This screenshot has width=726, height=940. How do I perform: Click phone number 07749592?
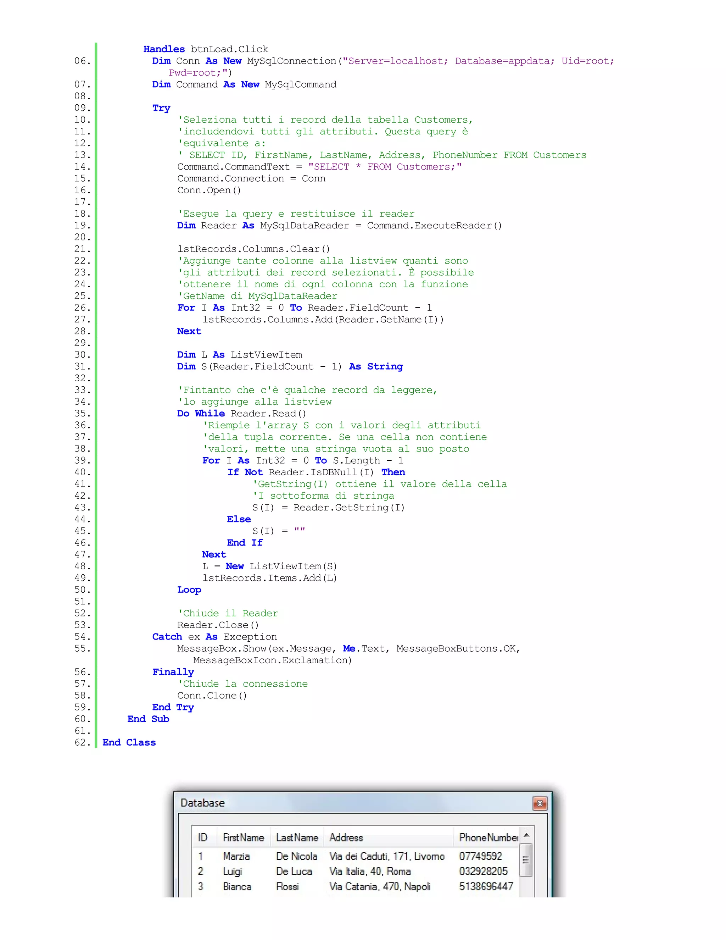[x=480, y=856]
